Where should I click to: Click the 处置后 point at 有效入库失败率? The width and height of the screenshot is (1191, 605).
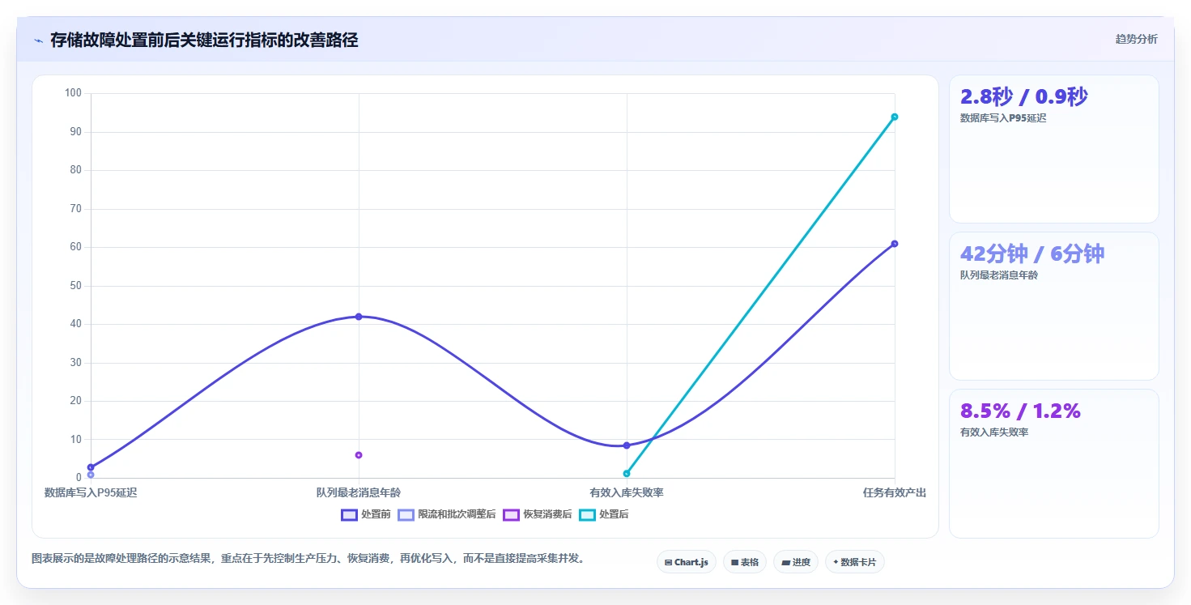click(627, 473)
